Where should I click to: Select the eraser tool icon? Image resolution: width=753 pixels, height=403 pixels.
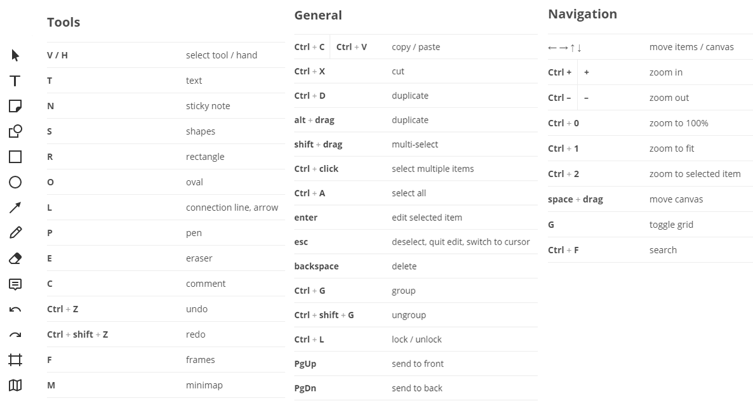click(x=15, y=258)
